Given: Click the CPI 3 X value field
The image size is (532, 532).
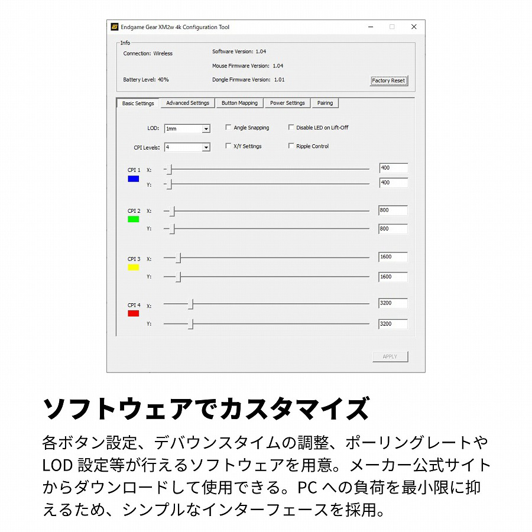Looking at the screenshot, I should (393, 257).
